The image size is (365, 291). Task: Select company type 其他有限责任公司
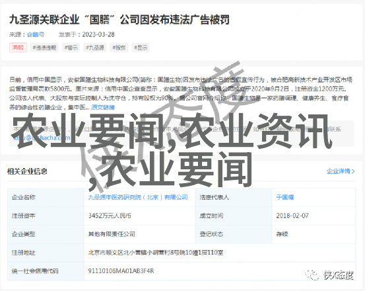pyautogui.click(x=112, y=234)
